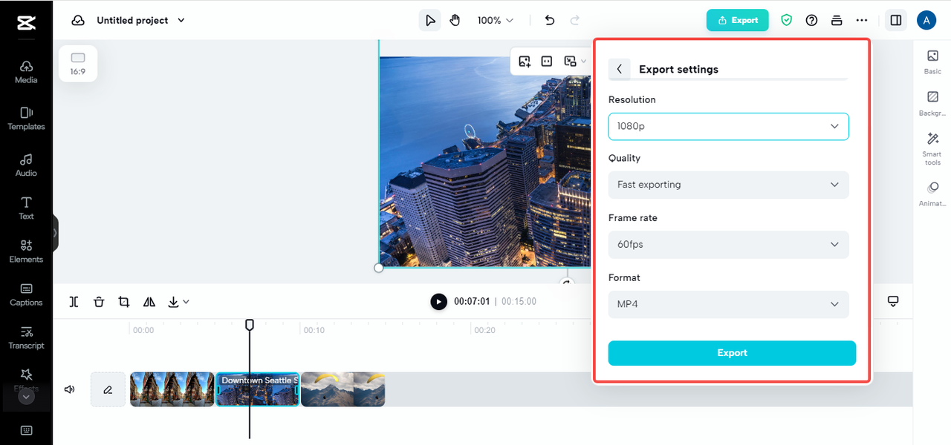Toggle the layout panel icon
951x445 pixels.
click(x=896, y=21)
